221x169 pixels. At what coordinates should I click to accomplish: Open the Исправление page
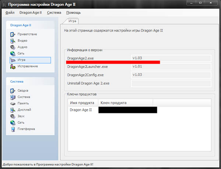28,66
